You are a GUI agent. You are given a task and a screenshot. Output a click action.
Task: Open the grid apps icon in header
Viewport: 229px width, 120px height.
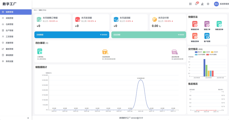click(190, 4)
